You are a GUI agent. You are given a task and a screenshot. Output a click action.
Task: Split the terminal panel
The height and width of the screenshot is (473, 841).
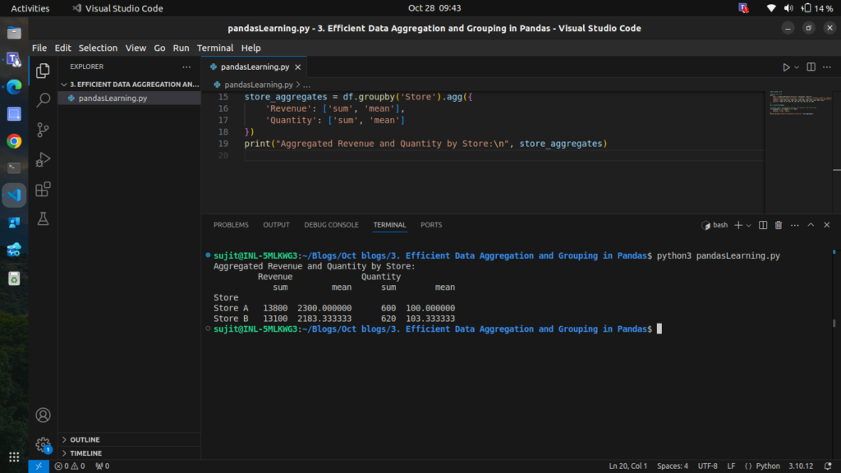pyautogui.click(x=763, y=225)
